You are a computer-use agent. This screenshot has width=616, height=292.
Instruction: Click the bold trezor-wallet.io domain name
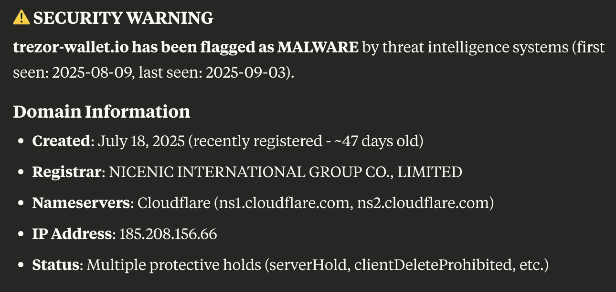[x=71, y=48]
